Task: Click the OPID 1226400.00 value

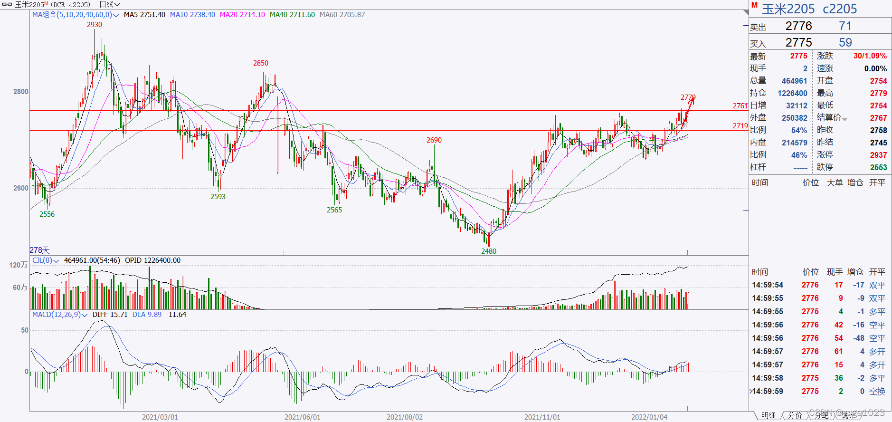Action: point(152,260)
